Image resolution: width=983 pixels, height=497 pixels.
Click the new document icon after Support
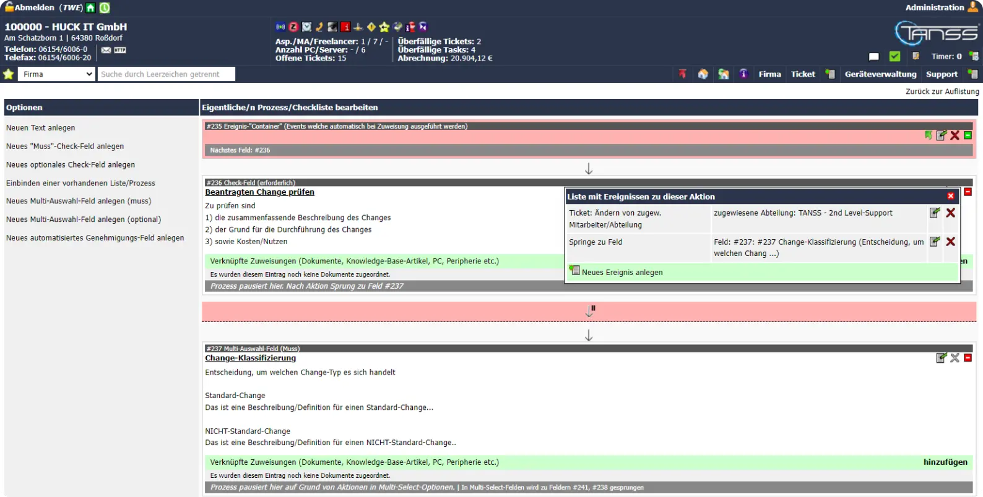972,74
